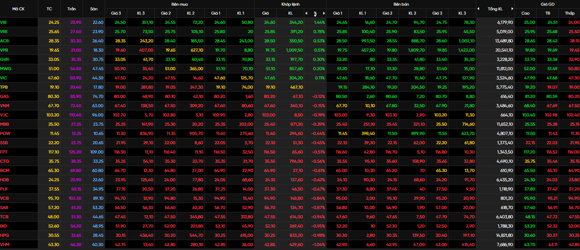Click sort-descending indicator under % header
The height and width of the screenshot is (250, 580).
[315, 15]
